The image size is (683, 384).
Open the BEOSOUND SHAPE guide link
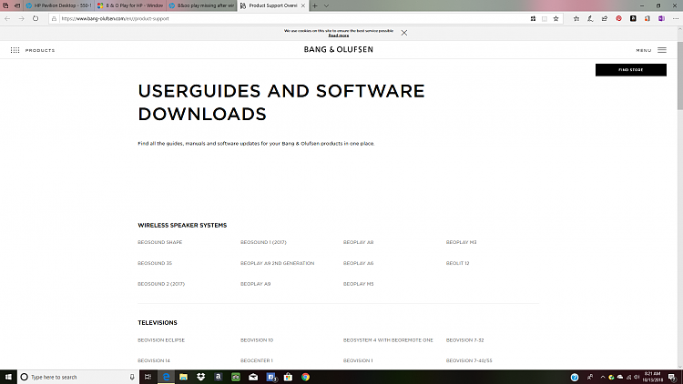coord(160,242)
